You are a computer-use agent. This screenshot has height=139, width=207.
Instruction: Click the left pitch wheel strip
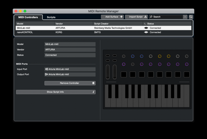coord(108,72)
